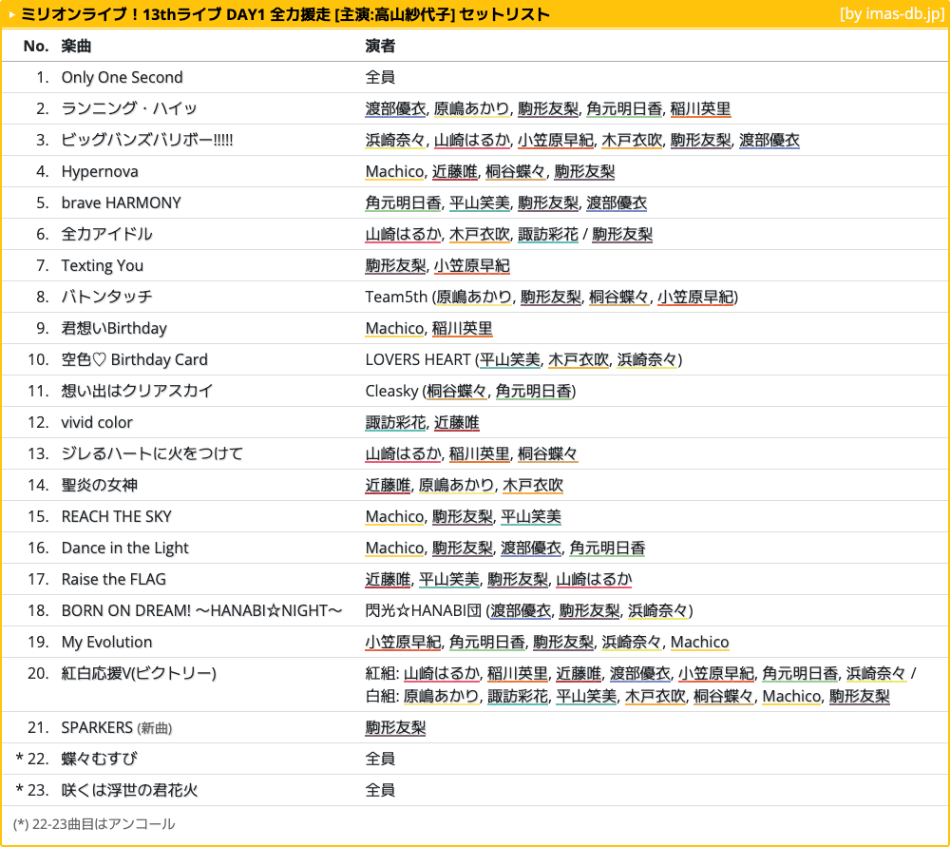Click the 演者 column header
The image size is (950, 847).
tap(381, 46)
